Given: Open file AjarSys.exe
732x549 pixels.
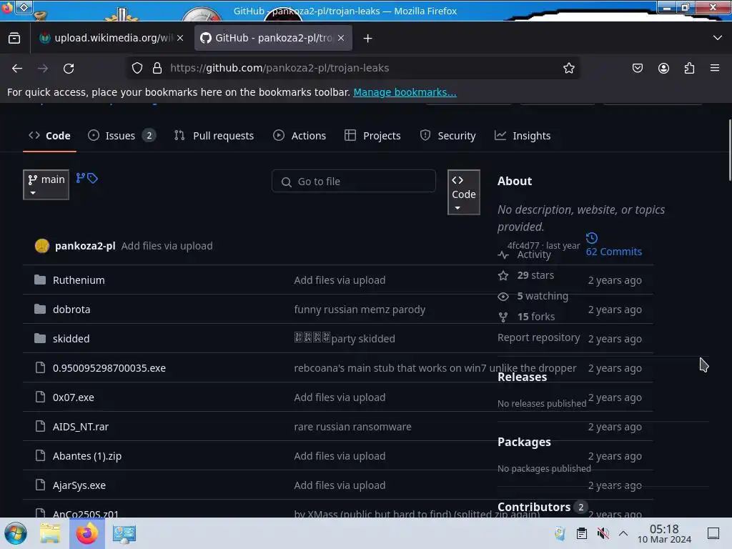Looking at the screenshot, I should click(79, 485).
